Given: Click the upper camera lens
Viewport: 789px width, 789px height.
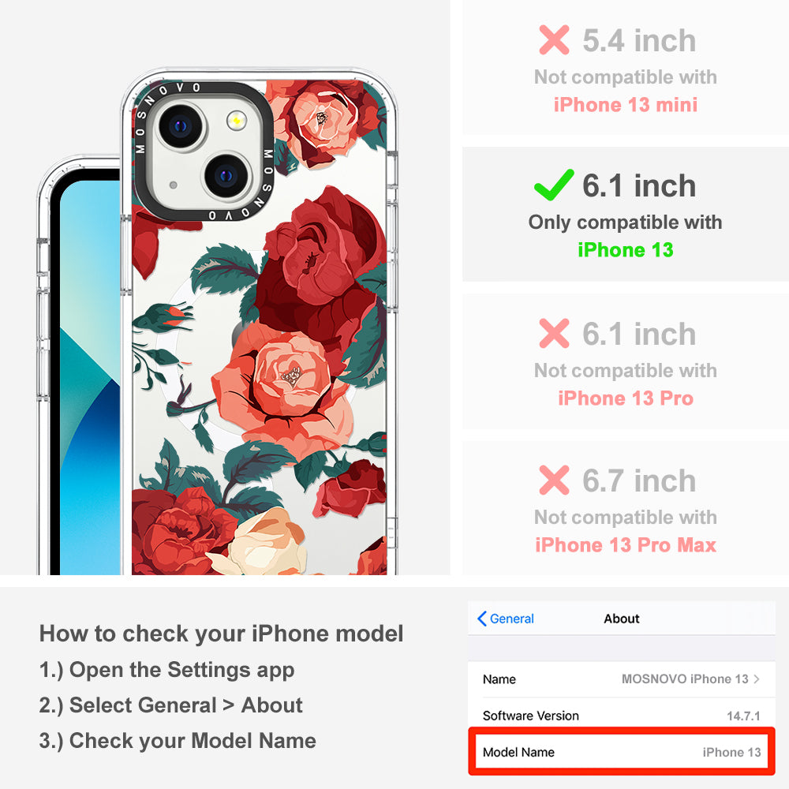Looking at the screenshot, I should point(181,126).
